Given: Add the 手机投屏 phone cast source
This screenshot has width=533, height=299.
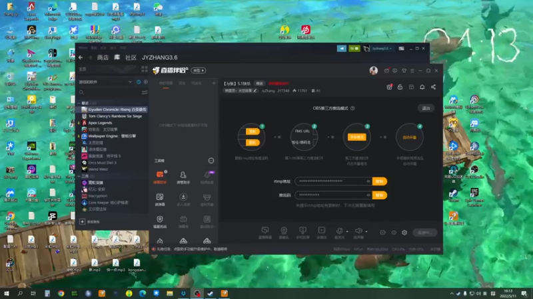Looking at the screenshot, I should 302,233.
